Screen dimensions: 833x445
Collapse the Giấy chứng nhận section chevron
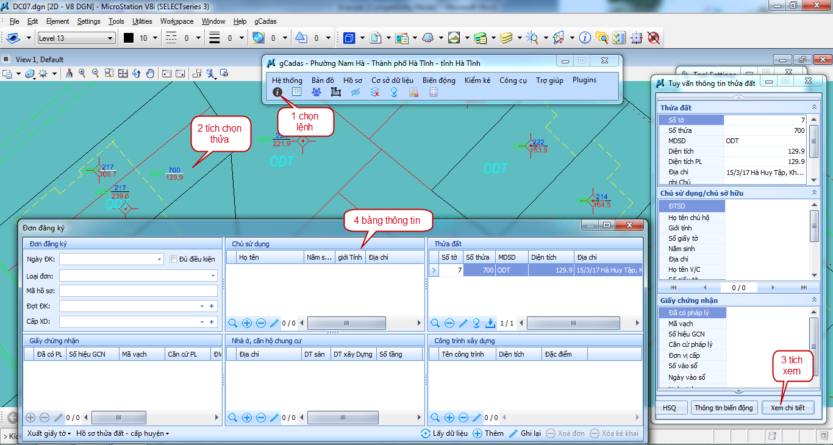pos(813,300)
